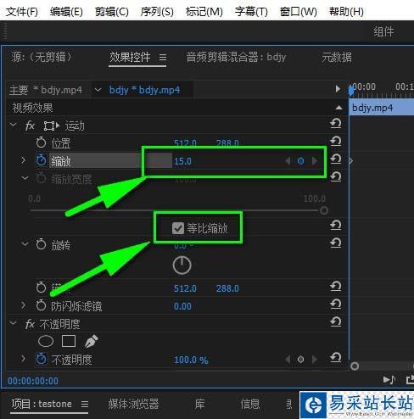The image size is (414, 419).
Task: Toggle the fx switch for 运动
Action: [x=30, y=126]
